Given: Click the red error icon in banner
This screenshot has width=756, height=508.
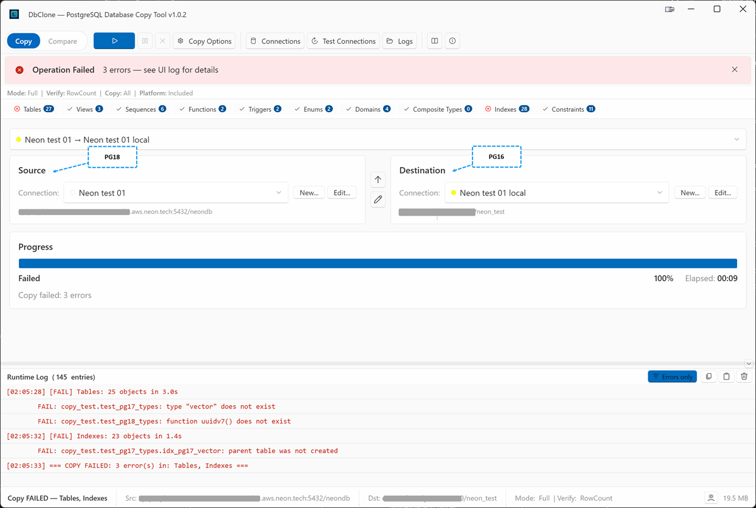Looking at the screenshot, I should point(20,70).
